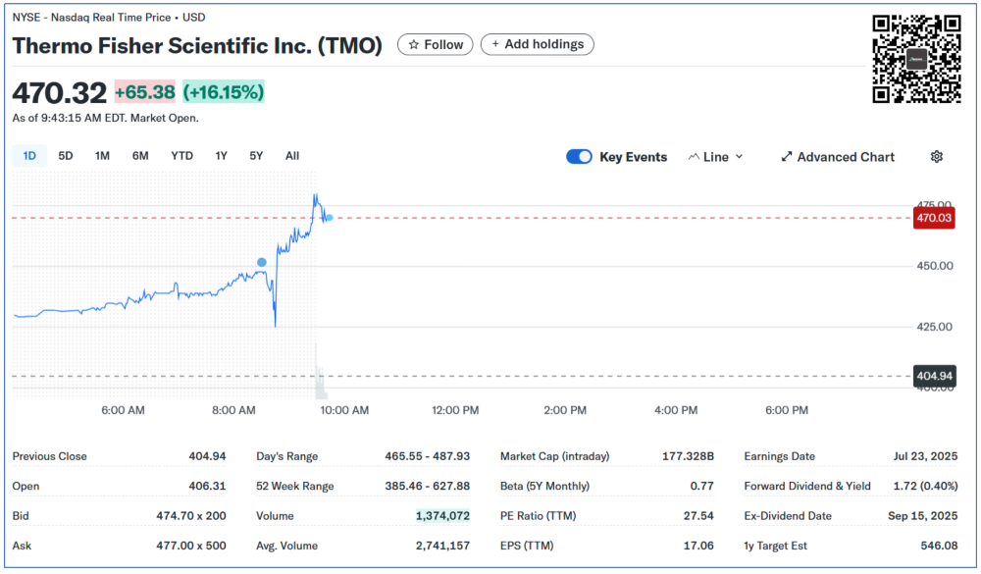
Task: Click the Market Cap value 177.328B
Action: 688,456
